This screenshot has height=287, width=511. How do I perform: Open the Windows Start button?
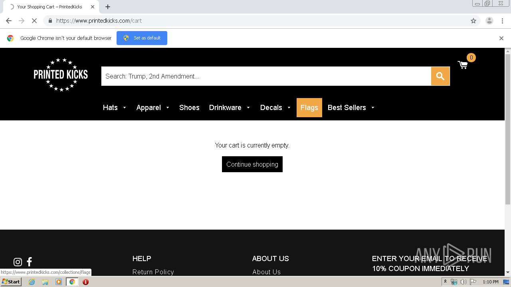click(11, 282)
